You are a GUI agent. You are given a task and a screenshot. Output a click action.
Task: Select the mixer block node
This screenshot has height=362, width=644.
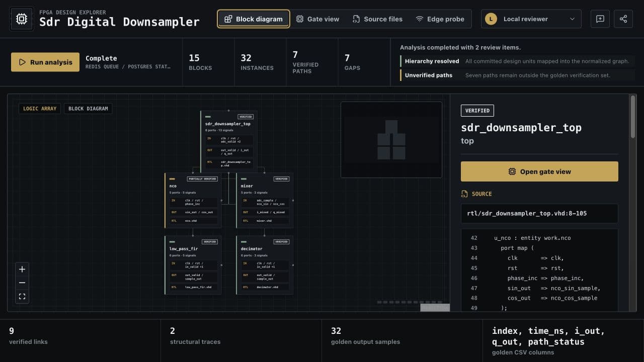click(x=264, y=201)
